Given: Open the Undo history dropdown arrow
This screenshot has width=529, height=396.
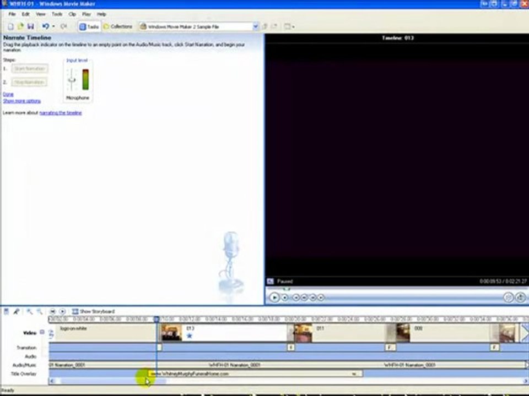Looking at the screenshot, I should pos(53,26).
